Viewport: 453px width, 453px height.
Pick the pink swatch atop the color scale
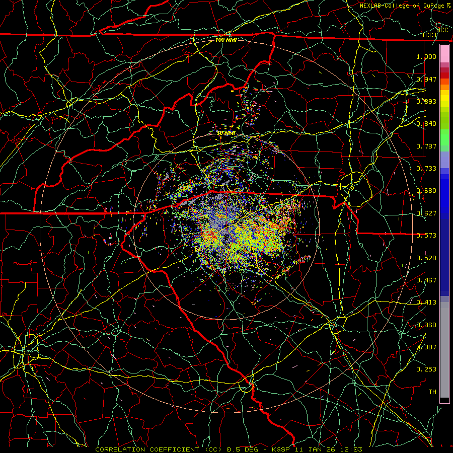pos(444,54)
